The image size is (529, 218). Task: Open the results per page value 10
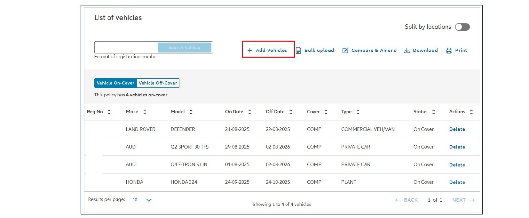click(x=135, y=200)
